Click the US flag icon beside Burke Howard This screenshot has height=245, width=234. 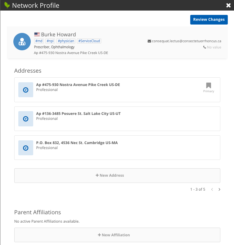click(37, 34)
